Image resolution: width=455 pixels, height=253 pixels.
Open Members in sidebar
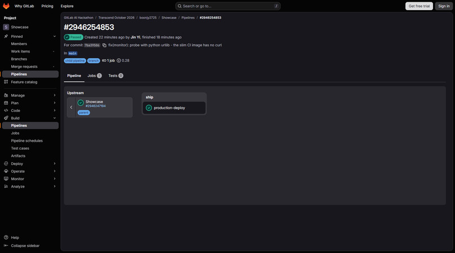coord(30,44)
